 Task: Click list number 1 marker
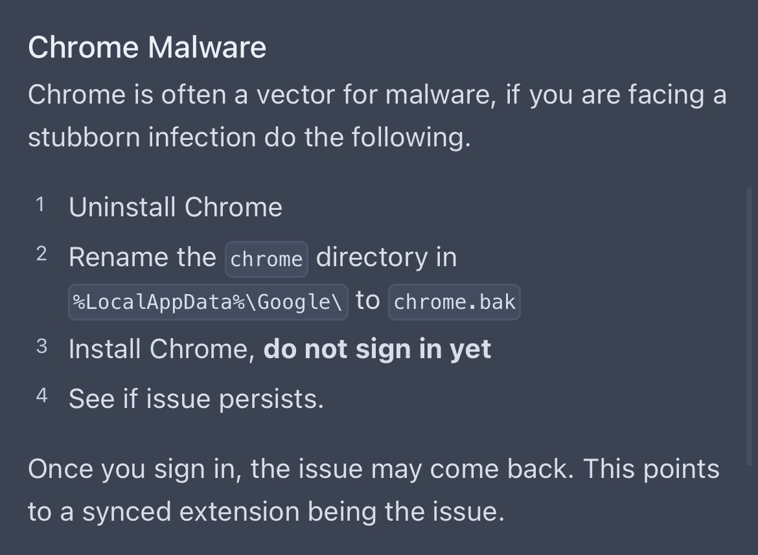pos(40,205)
